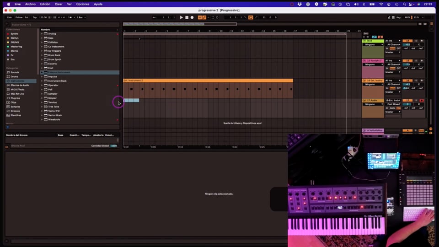439x247 pixels.
Task: Open the Ver menu
Action: coord(69,4)
